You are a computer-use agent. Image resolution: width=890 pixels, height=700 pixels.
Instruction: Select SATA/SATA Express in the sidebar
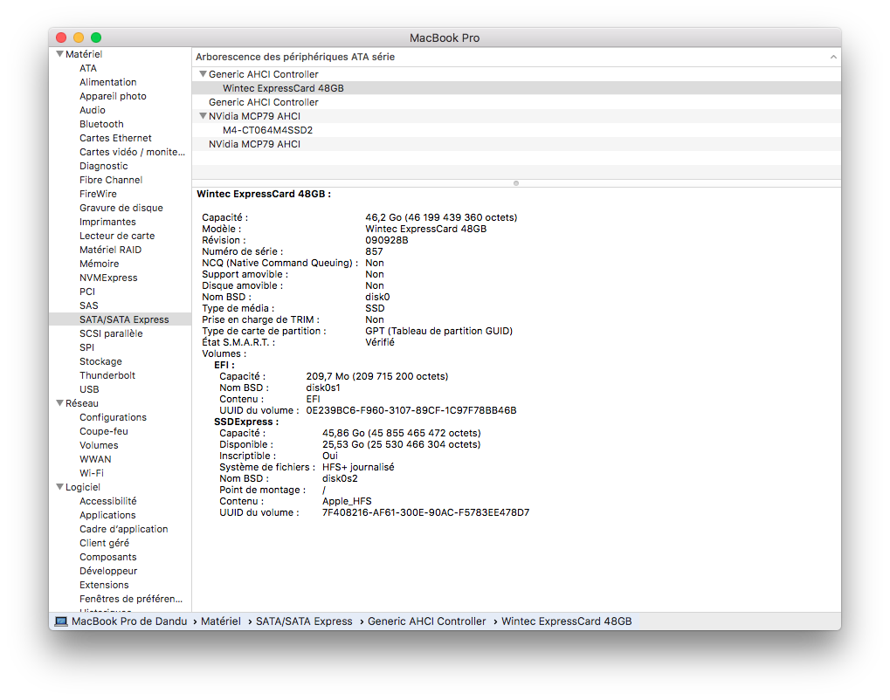121,319
